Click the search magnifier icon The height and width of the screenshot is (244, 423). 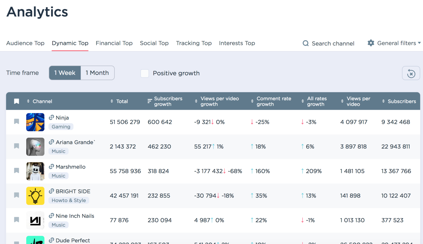[x=306, y=43]
